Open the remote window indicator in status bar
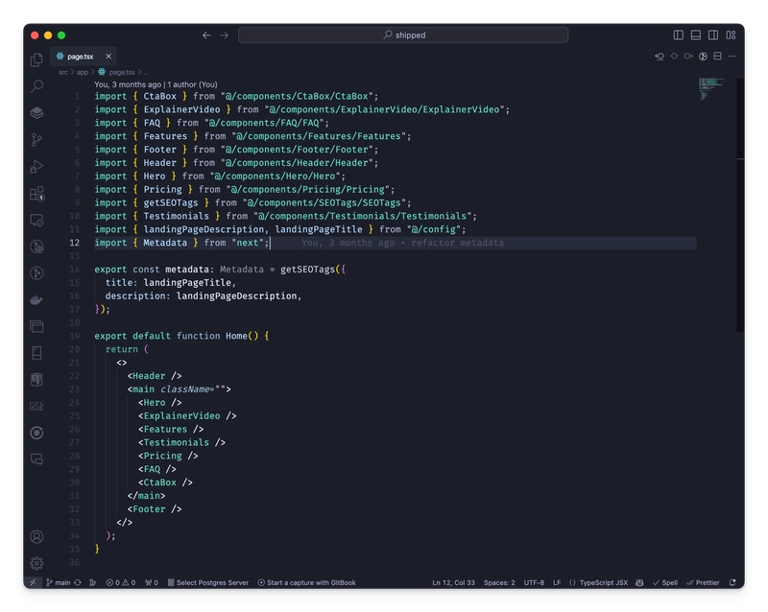 [33, 582]
